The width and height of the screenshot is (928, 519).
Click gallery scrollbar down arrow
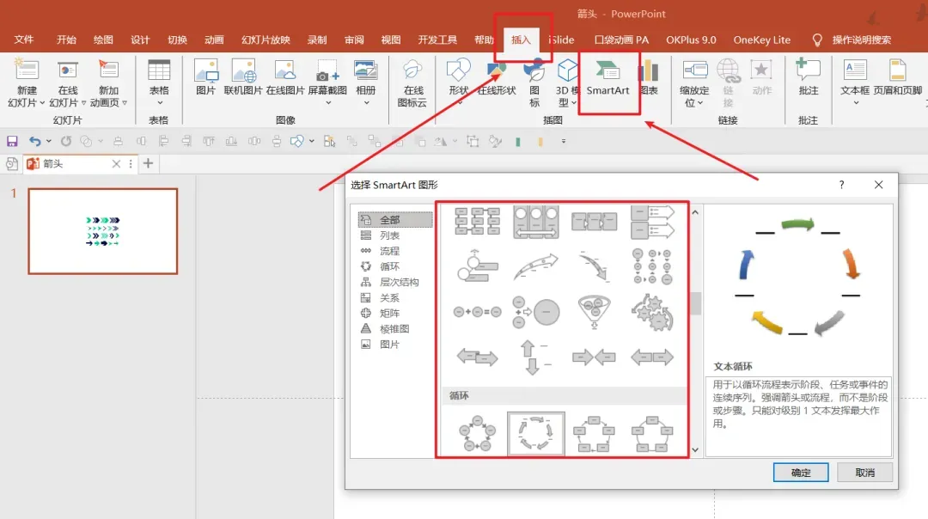coord(695,449)
